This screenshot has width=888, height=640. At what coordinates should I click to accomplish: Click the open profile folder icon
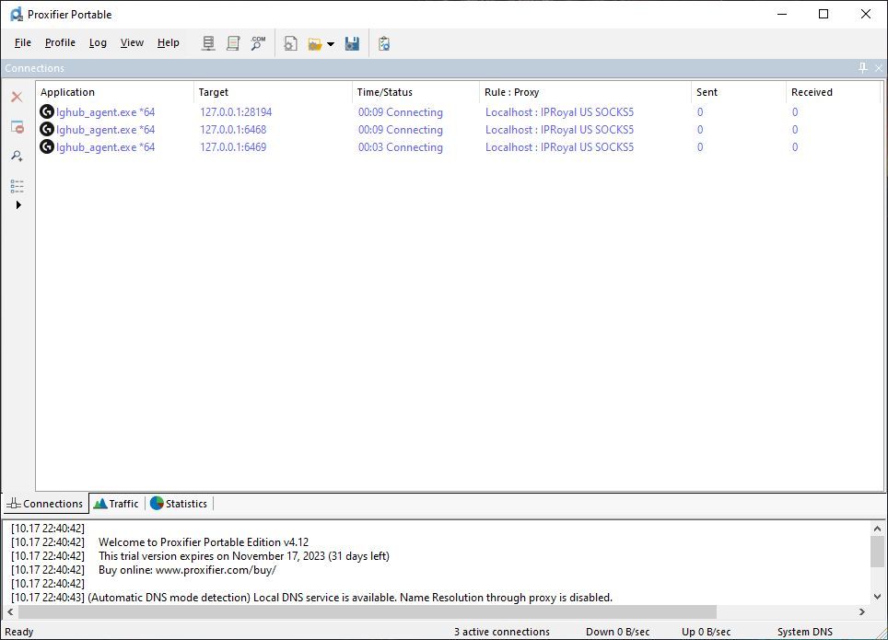pyautogui.click(x=315, y=43)
